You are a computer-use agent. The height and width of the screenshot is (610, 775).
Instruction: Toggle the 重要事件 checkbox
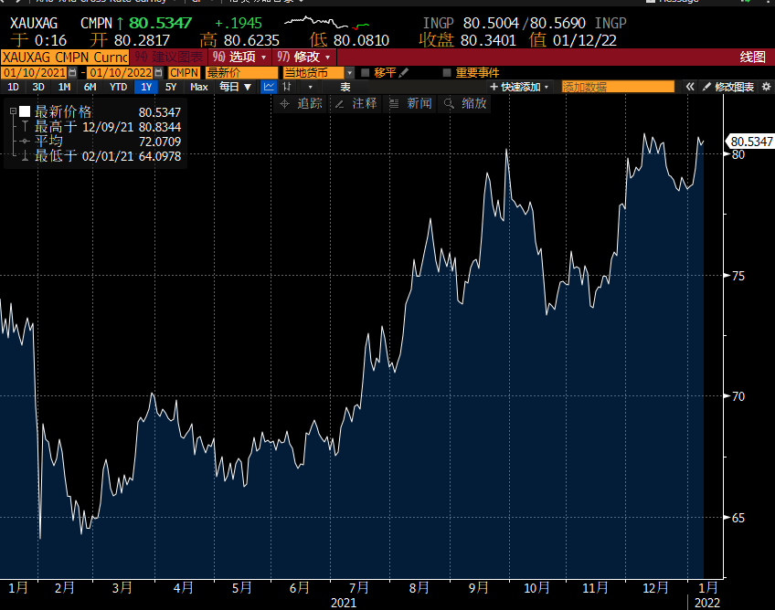[x=447, y=72]
